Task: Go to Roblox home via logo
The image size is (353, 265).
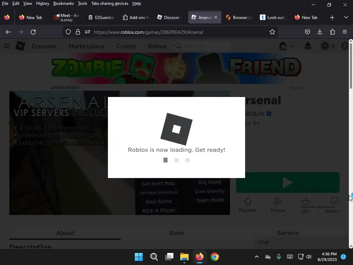Action: pyautogui.click(x=20, y=46)
